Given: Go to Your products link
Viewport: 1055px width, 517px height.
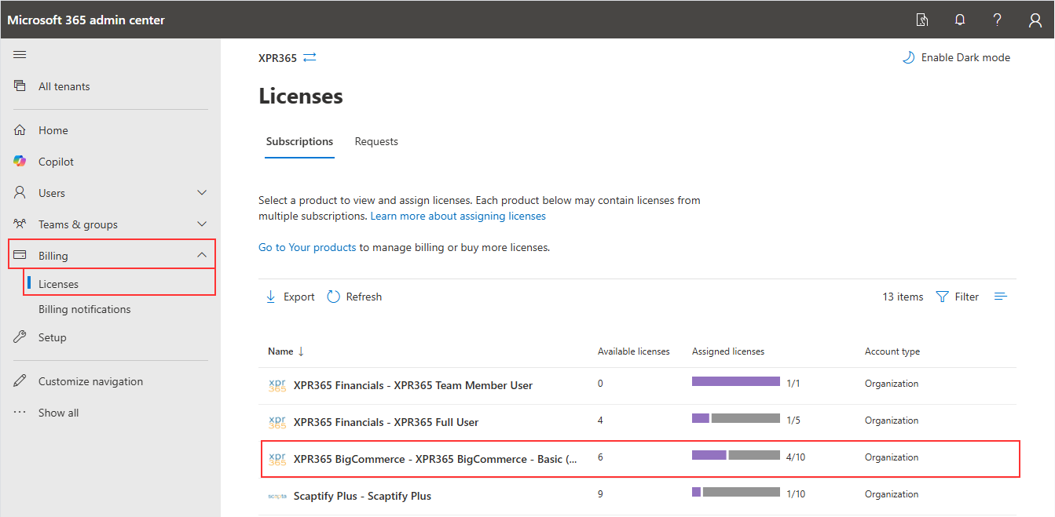Looking at the screenshot, I should (307, 246).
